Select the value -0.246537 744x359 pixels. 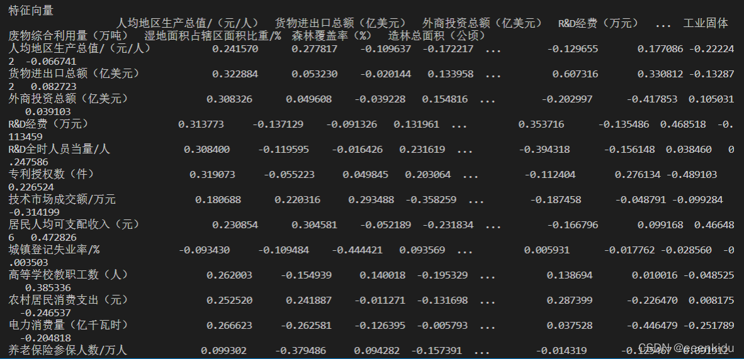point(45,312)
